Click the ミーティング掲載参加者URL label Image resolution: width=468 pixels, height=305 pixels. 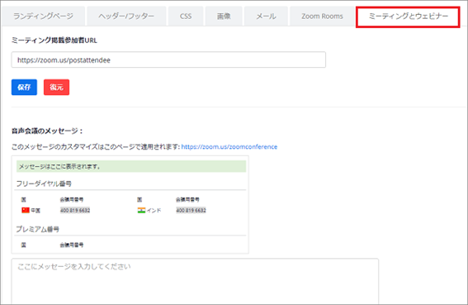(x=54, y=41)
